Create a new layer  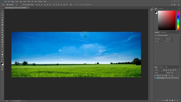coord(175,100)
